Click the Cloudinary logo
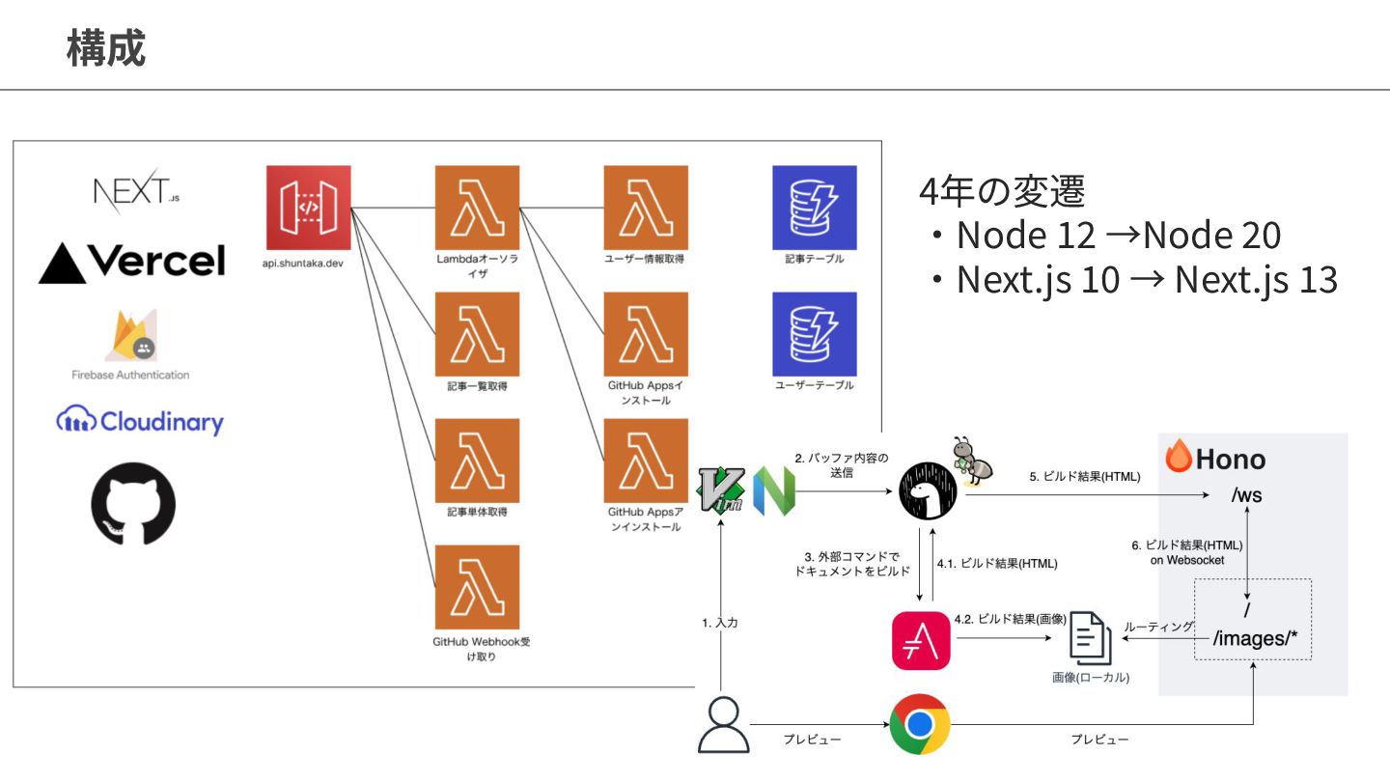Image resolution: width=1390 pixels, height=782 pixels. (x=140, y=422)
